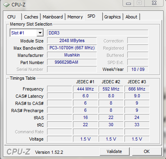The width and height of the screenshot is (166, 159).
Task: Expand the Slot #1 dropdown arrow
Action: [x=40, y=33]
